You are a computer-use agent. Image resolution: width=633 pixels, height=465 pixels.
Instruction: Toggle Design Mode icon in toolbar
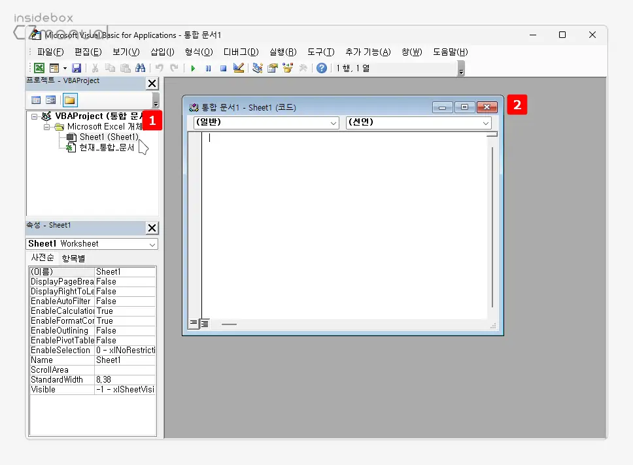click(239, 68)
